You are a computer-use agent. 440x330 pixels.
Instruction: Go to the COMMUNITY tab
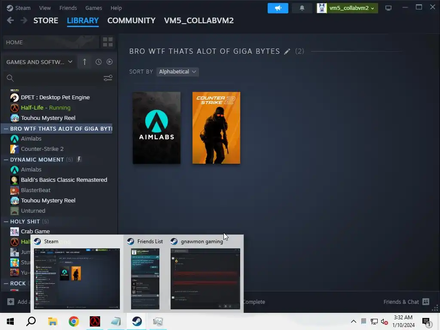(x=131, y=21)
